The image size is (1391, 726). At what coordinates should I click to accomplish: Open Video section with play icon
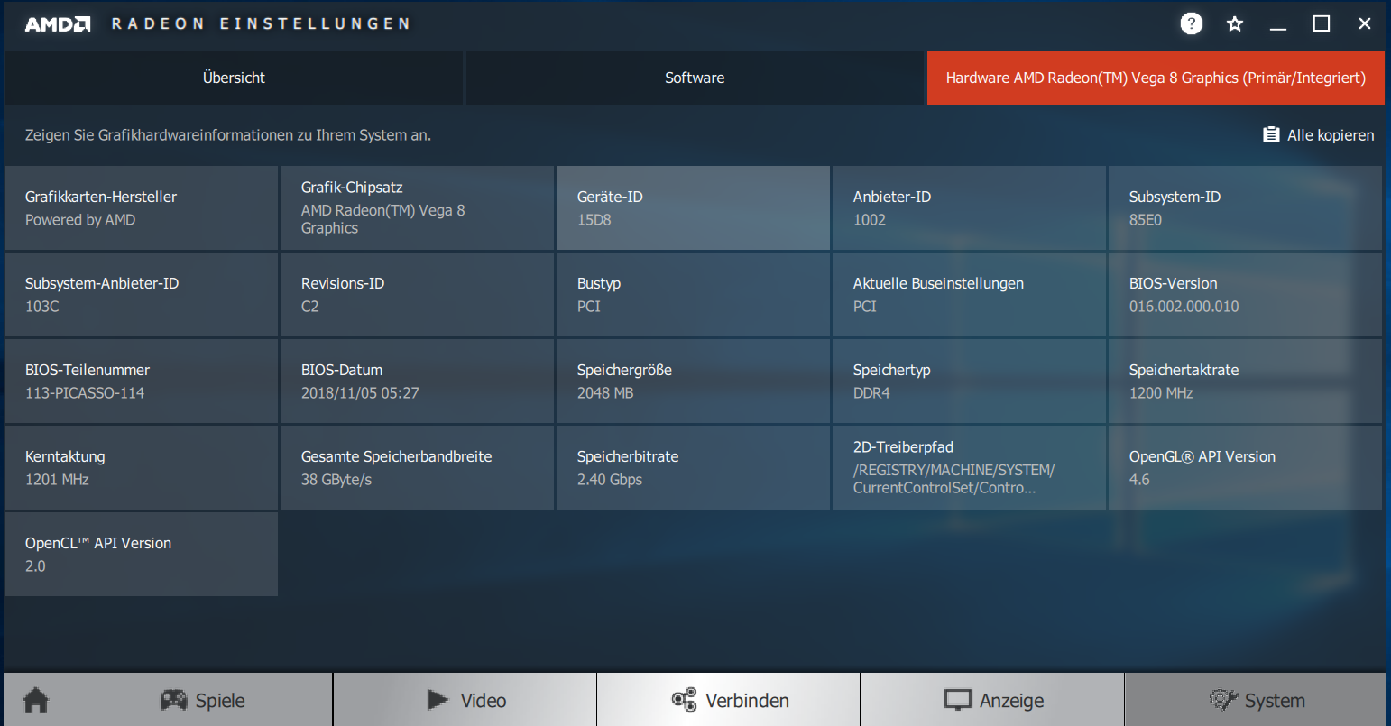pyautogui.click(x=465, y=700)
